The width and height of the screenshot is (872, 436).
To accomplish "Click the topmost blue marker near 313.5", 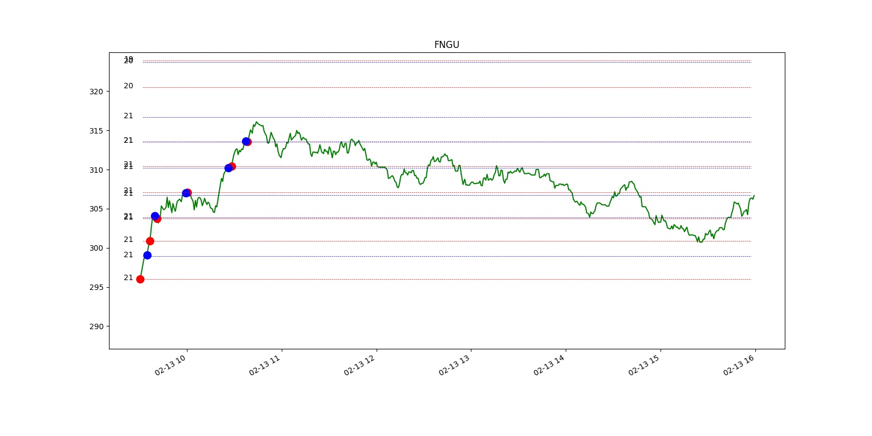I will click(245, 141).
